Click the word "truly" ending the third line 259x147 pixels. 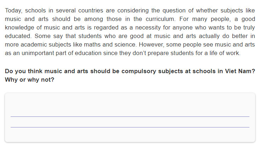(249, 28)
